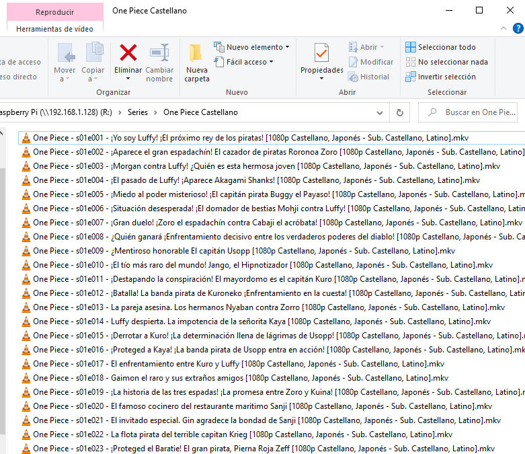Open the Propiedades checkmark icon

click(x=321, y=52)
